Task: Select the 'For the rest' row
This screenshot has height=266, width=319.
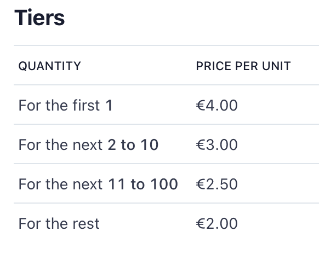Action: (x=166, y=223)
